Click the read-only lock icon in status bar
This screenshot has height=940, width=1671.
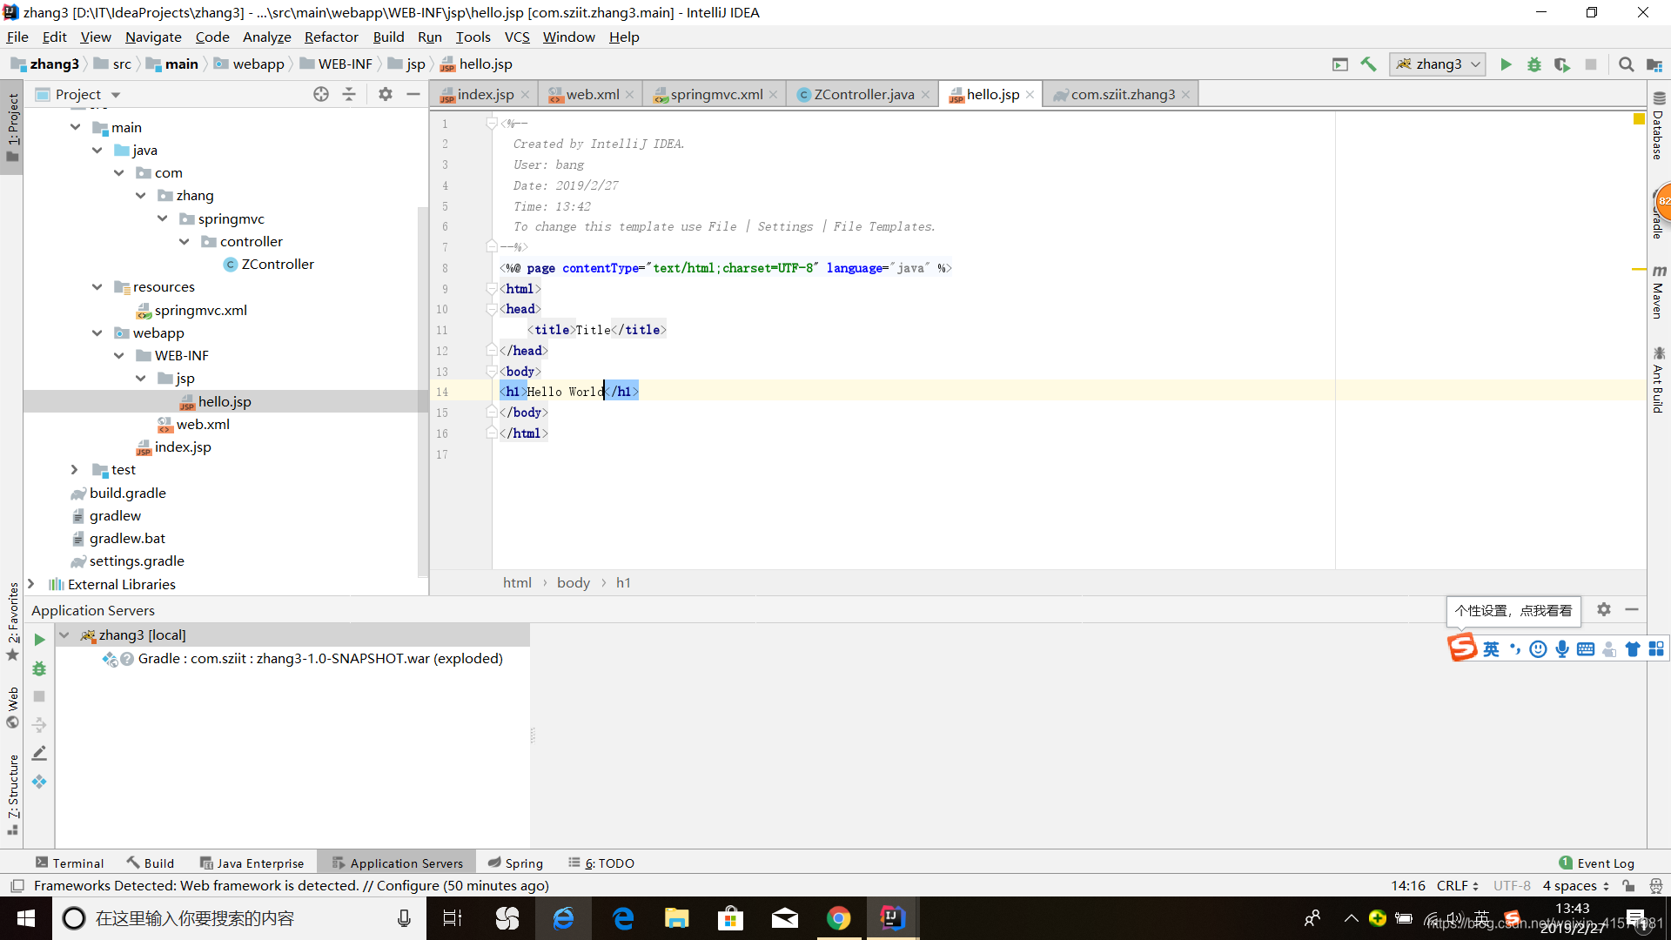click(x=1628, y=886)
